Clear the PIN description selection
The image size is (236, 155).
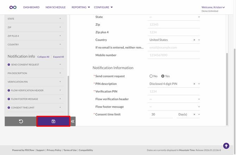[194, 84]
